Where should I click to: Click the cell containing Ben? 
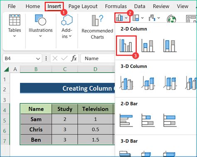[36, 140]
